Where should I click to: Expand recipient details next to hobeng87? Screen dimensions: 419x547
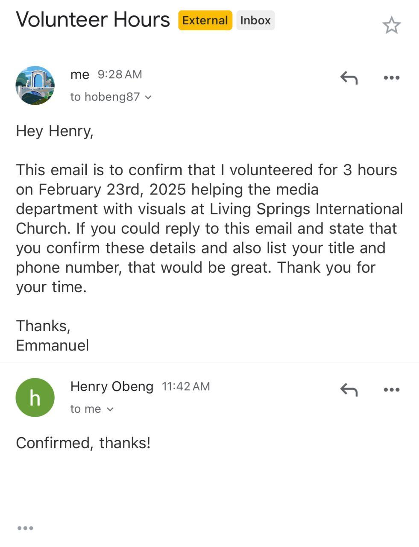tap(148, 97)
